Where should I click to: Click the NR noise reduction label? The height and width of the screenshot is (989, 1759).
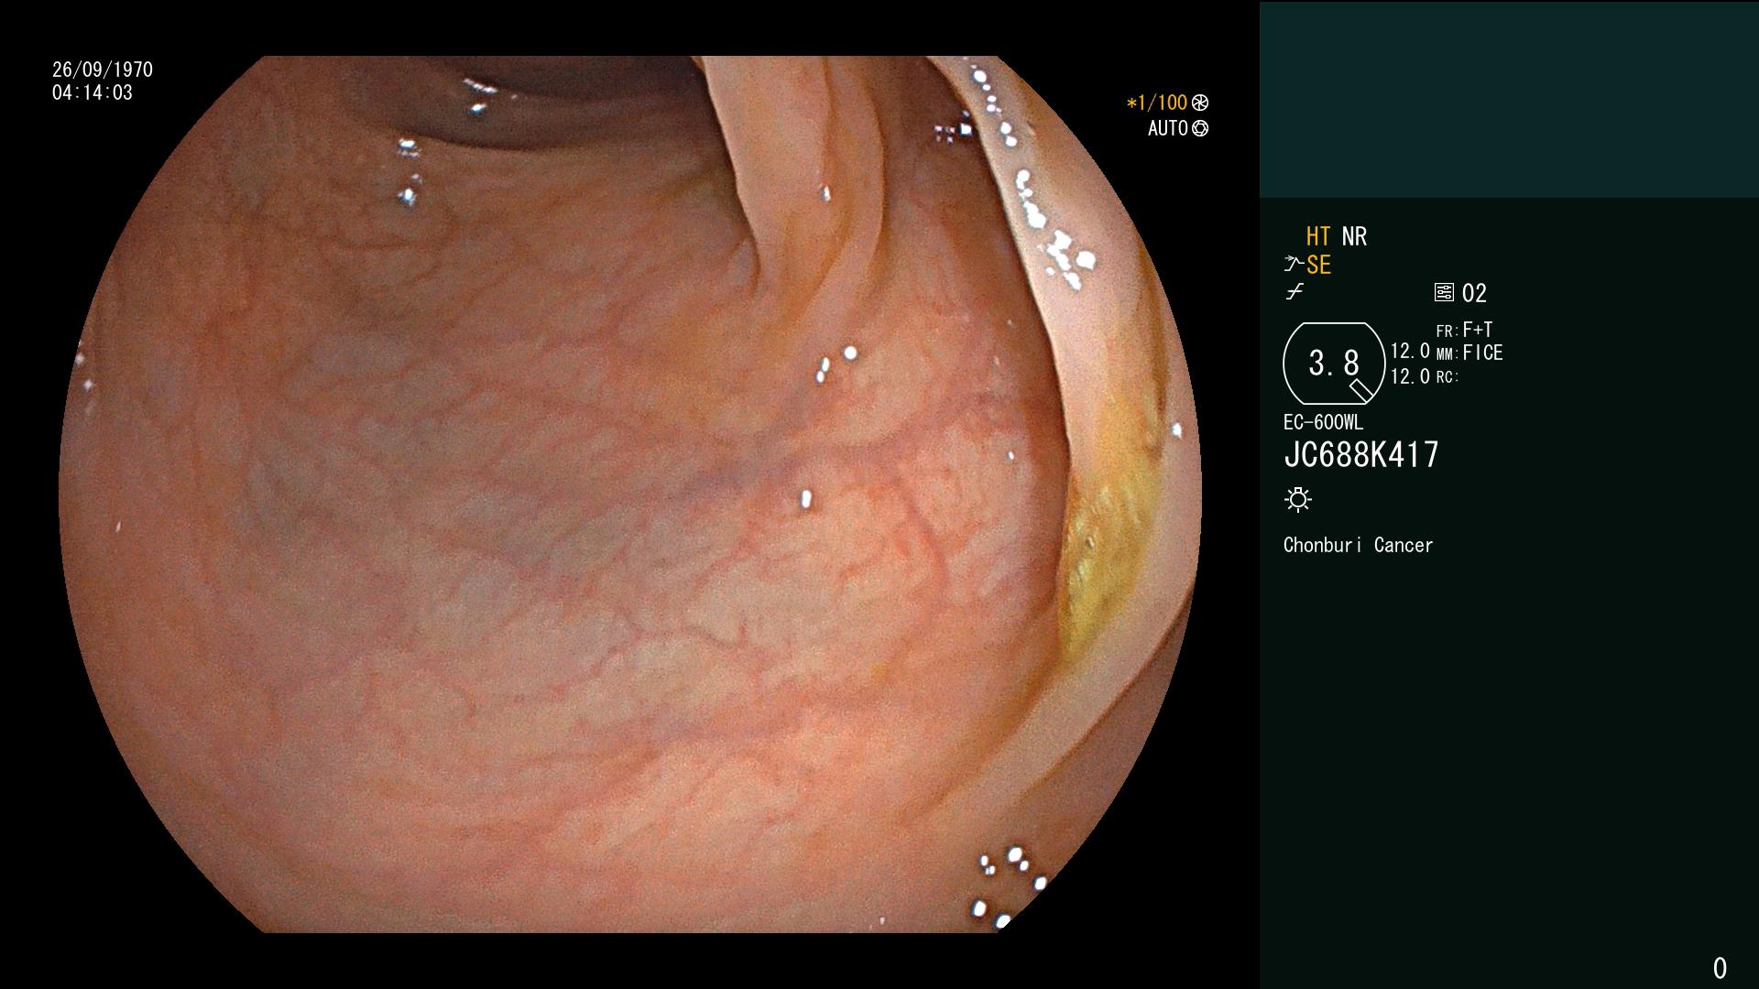coord(1354,237)
